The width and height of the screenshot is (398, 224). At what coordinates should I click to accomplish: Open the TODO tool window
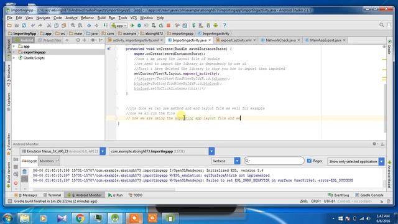(x=136, y=195)
